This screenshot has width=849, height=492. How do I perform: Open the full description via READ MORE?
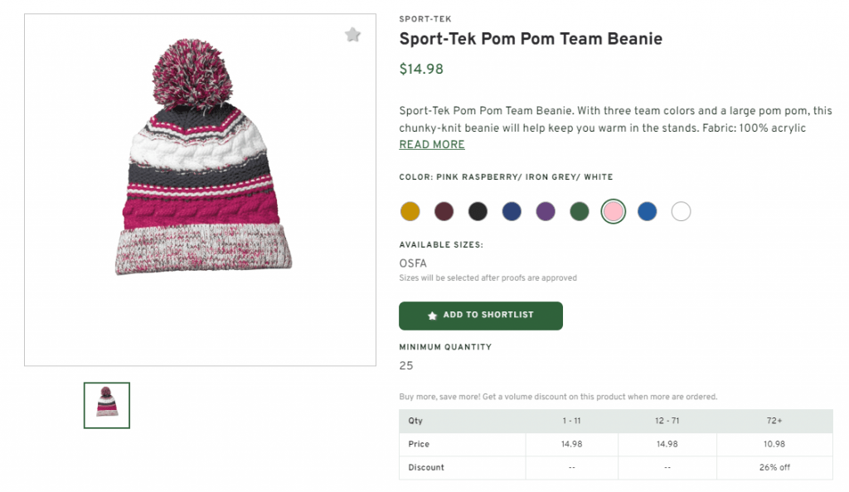tap(432, 144)
